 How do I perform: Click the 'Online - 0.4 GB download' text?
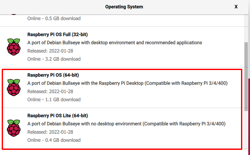tap(54, 140)
